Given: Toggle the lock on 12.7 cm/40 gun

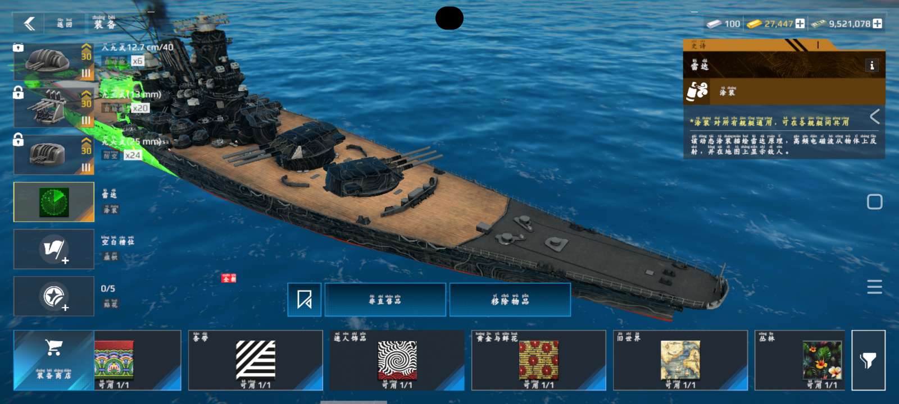Looking at the screenshot, I should 19,47.
